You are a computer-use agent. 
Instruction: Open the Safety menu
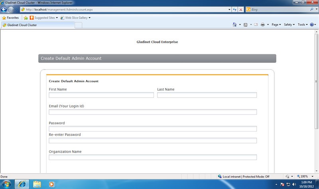(x=289, y=25)
